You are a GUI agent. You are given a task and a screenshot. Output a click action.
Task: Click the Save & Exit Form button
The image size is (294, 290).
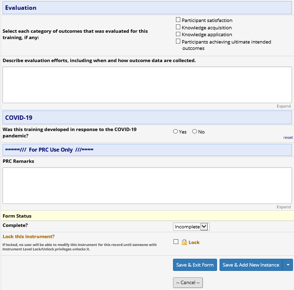point(195,265)
